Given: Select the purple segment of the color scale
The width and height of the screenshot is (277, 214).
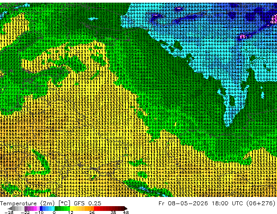Looking at the screenshot, I should [x=32, y=208].
